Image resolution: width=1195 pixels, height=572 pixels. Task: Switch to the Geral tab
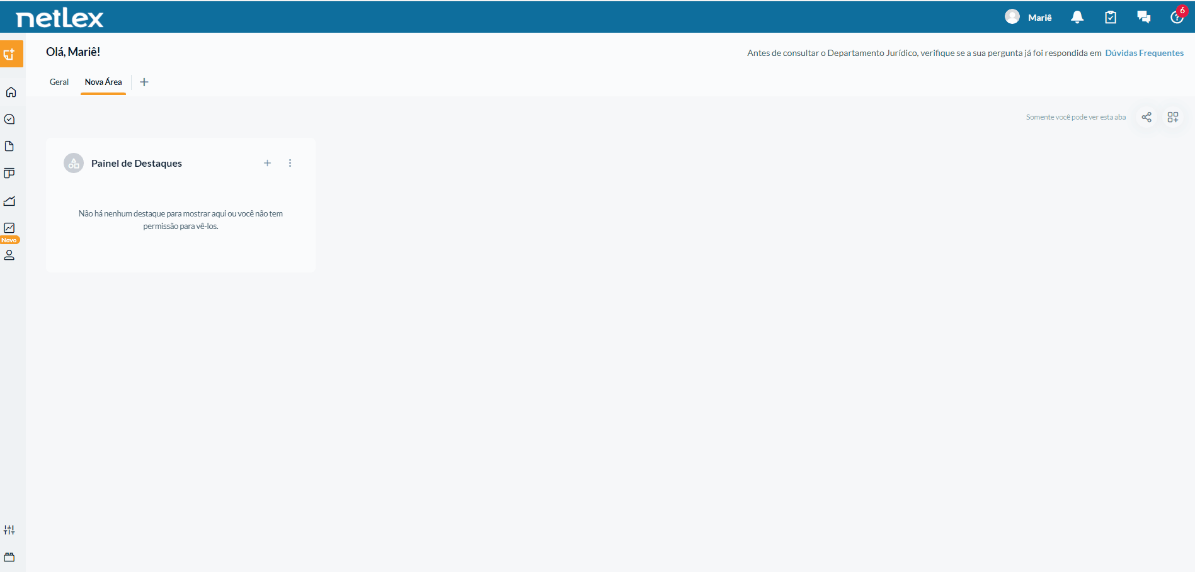(x=59, y=82)
